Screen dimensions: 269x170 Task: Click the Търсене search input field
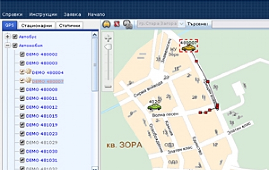240,24
